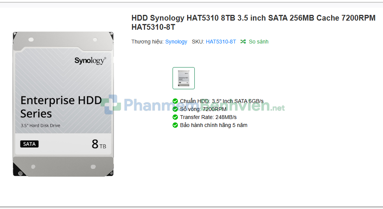Click the product title heading
This screenshot has height=209, width=383.
253,23
